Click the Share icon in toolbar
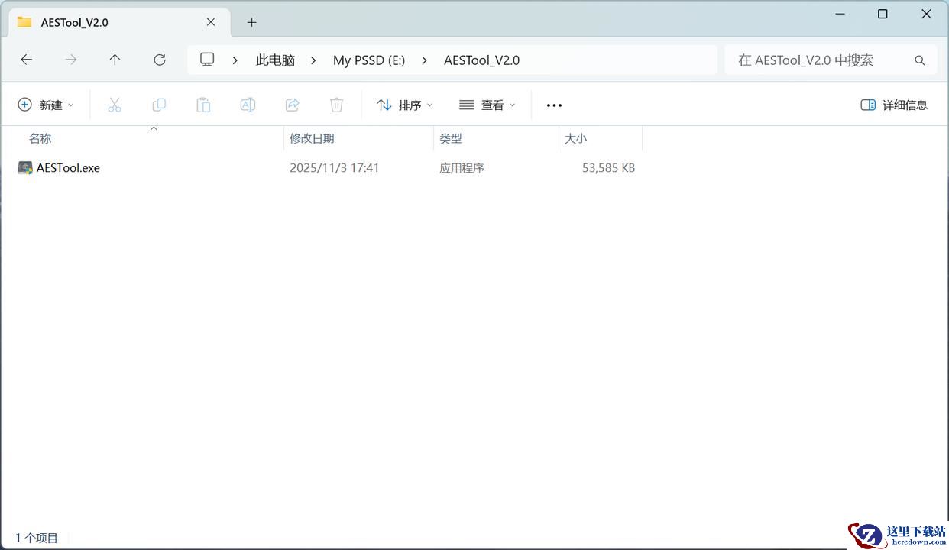 [292, 105]
